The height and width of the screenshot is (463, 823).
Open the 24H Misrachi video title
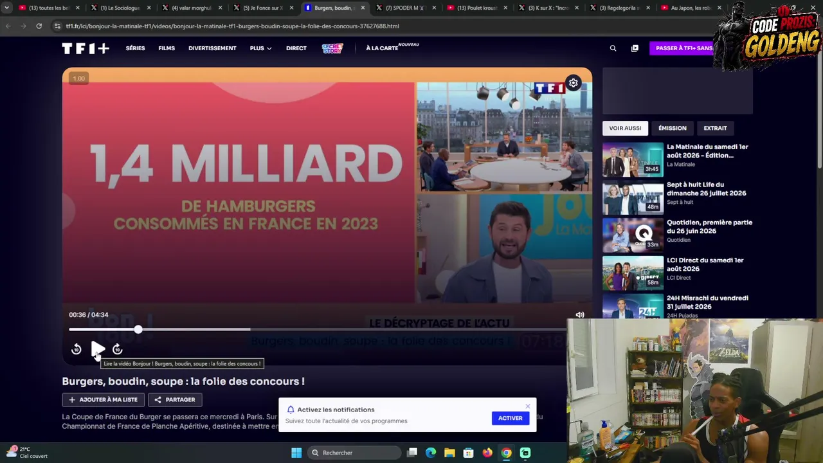click(707, 302)
